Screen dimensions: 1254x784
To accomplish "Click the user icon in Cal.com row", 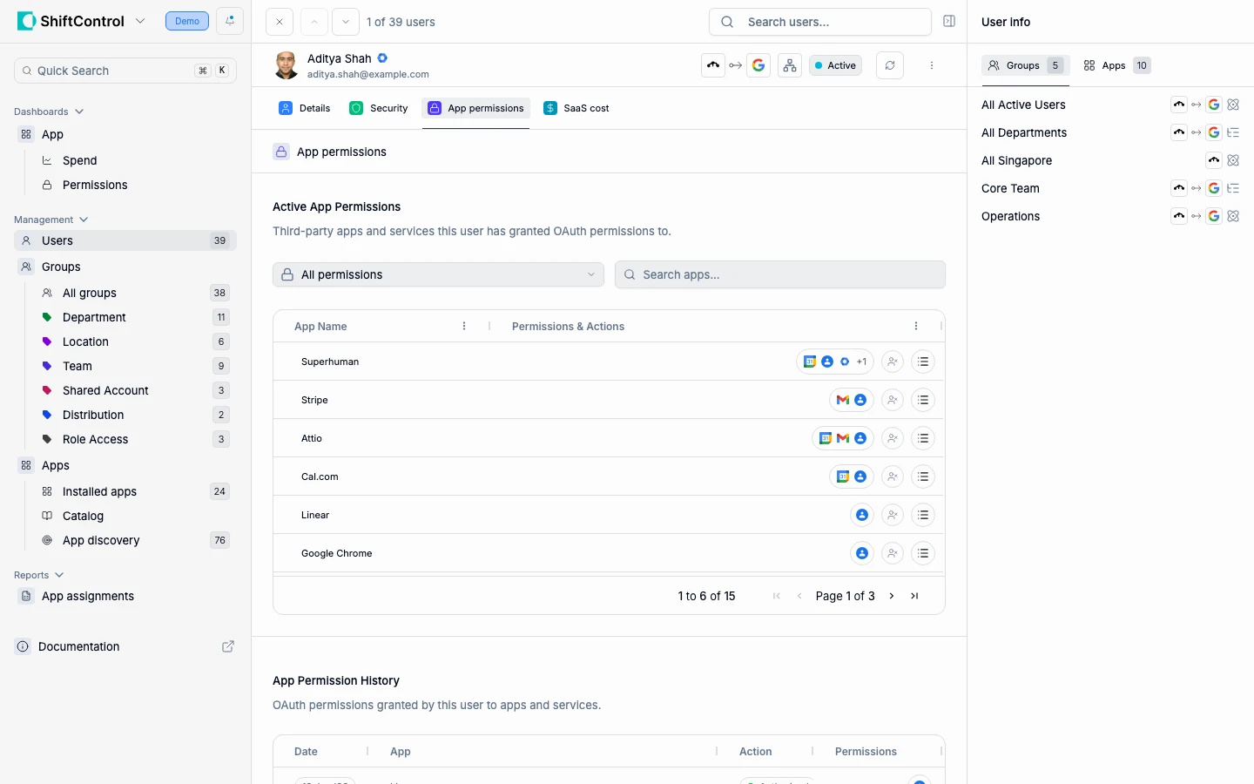I will [892, 476].
